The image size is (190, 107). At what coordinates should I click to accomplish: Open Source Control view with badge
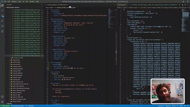2,16
